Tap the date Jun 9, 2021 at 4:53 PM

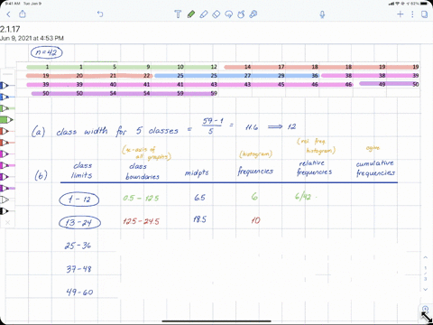32,38
